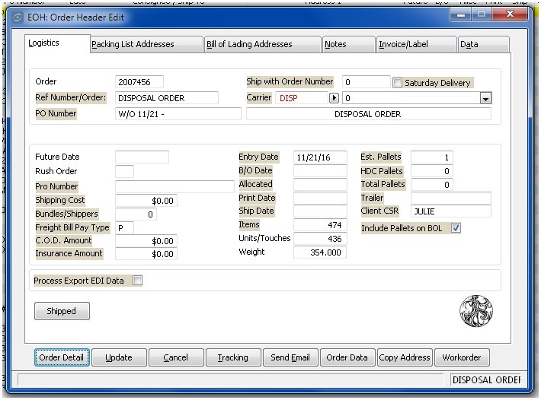Edit the Shipping Cost field
Screen dimensions: 541x400
coord(146,201)
